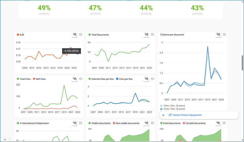The image size is (244, 142).
Task: Show Total Documents data as table
Action: (152, 35)
